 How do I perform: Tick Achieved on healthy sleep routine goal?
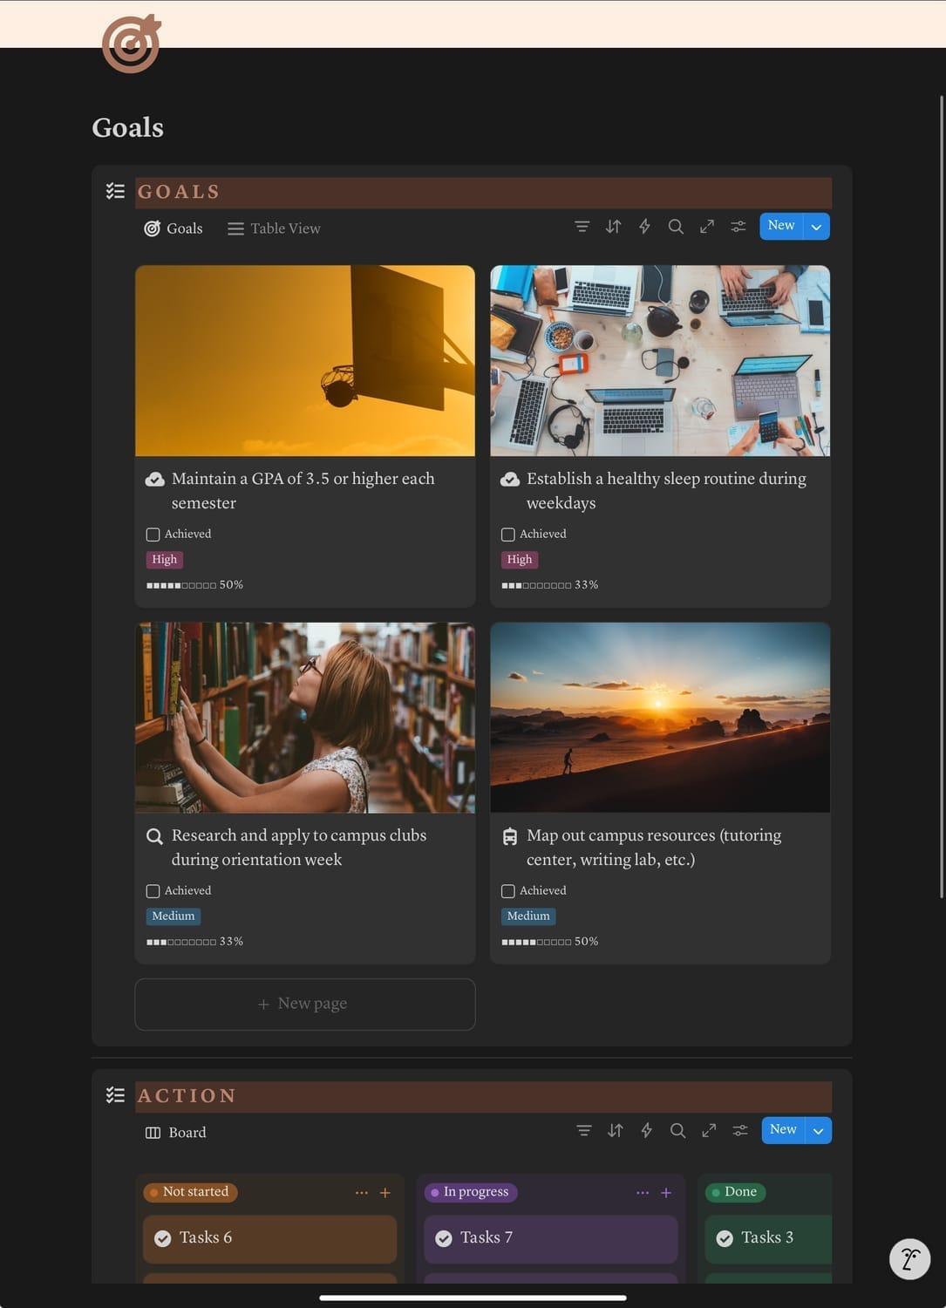(x=508, y=535)
